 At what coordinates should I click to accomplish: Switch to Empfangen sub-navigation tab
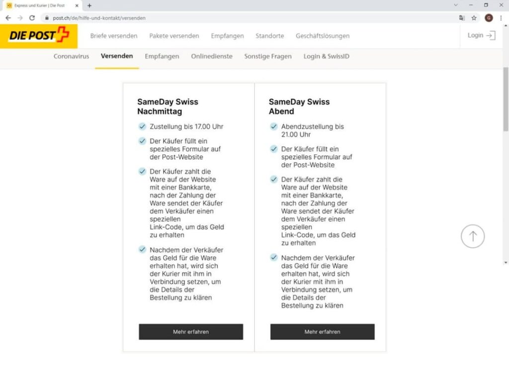click(162, 56)
